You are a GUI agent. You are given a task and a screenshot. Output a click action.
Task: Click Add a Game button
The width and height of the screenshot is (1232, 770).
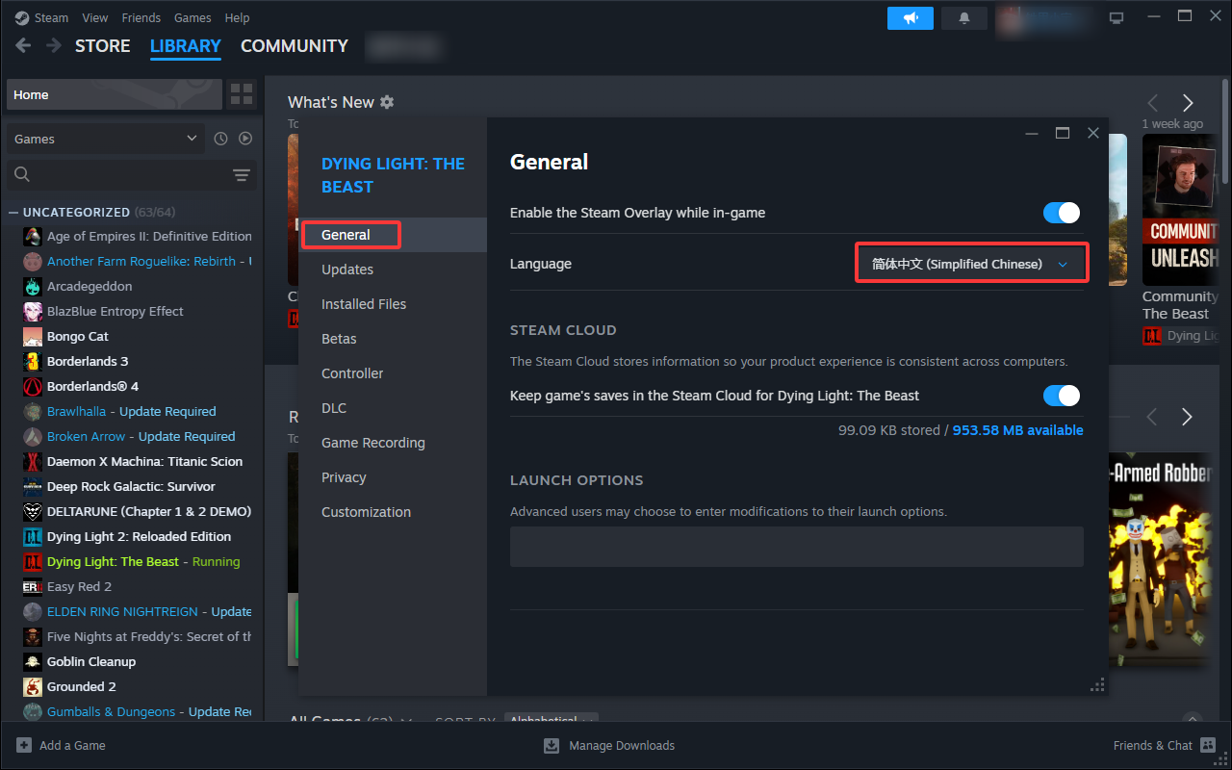coord(62,745)
